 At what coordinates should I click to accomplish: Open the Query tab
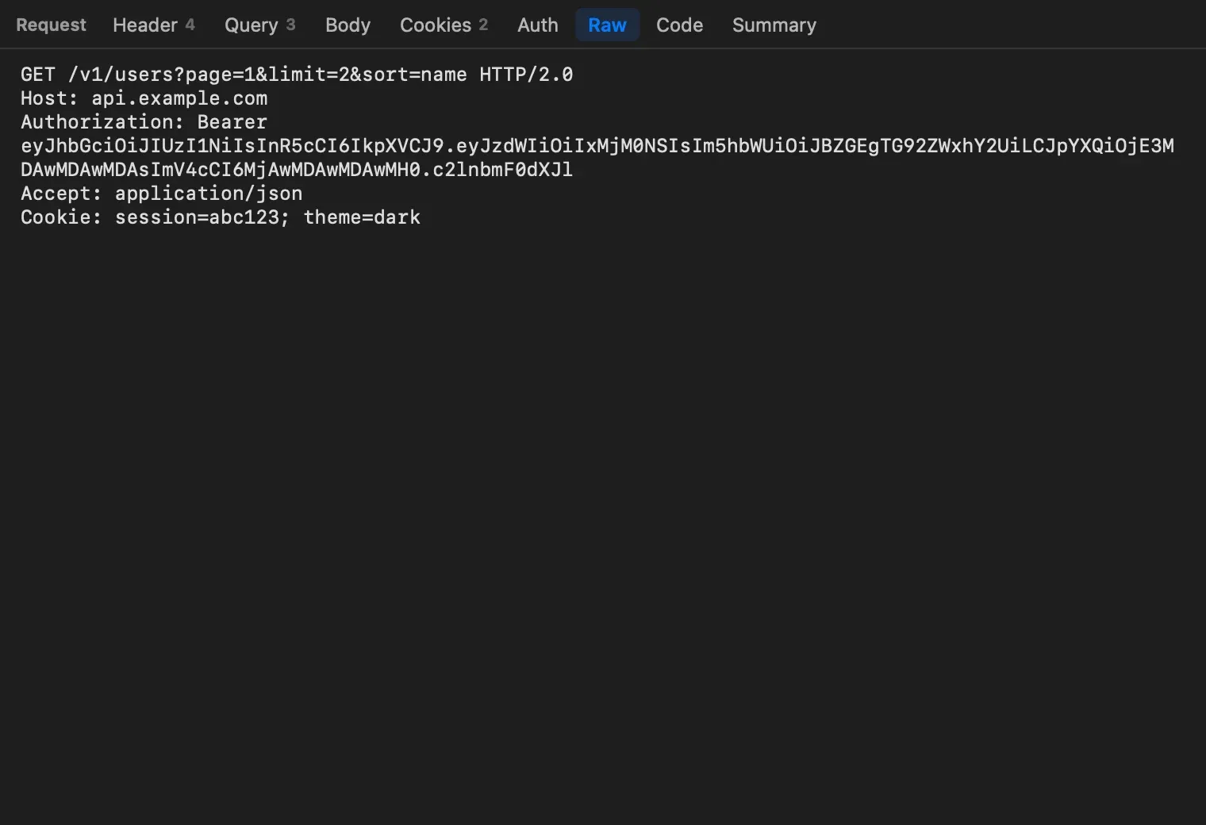coord(259,25)
